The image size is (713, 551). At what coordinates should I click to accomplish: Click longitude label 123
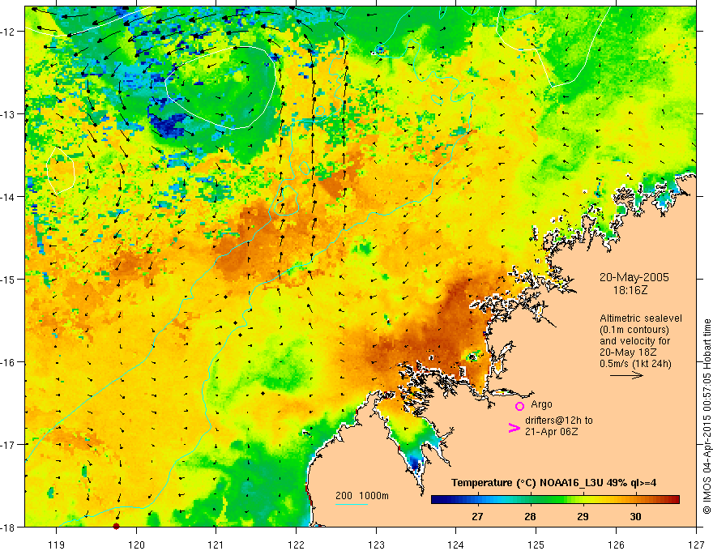point(376,545)
